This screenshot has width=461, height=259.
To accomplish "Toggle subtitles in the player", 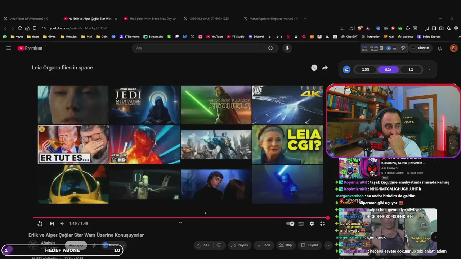I will tap(301, 223).
